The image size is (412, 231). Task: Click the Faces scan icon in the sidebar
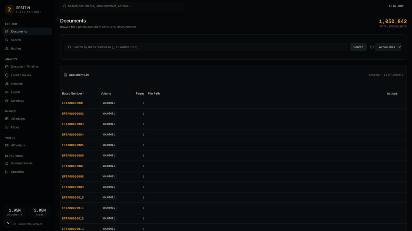pyautogui.click(x=7, y=127)
